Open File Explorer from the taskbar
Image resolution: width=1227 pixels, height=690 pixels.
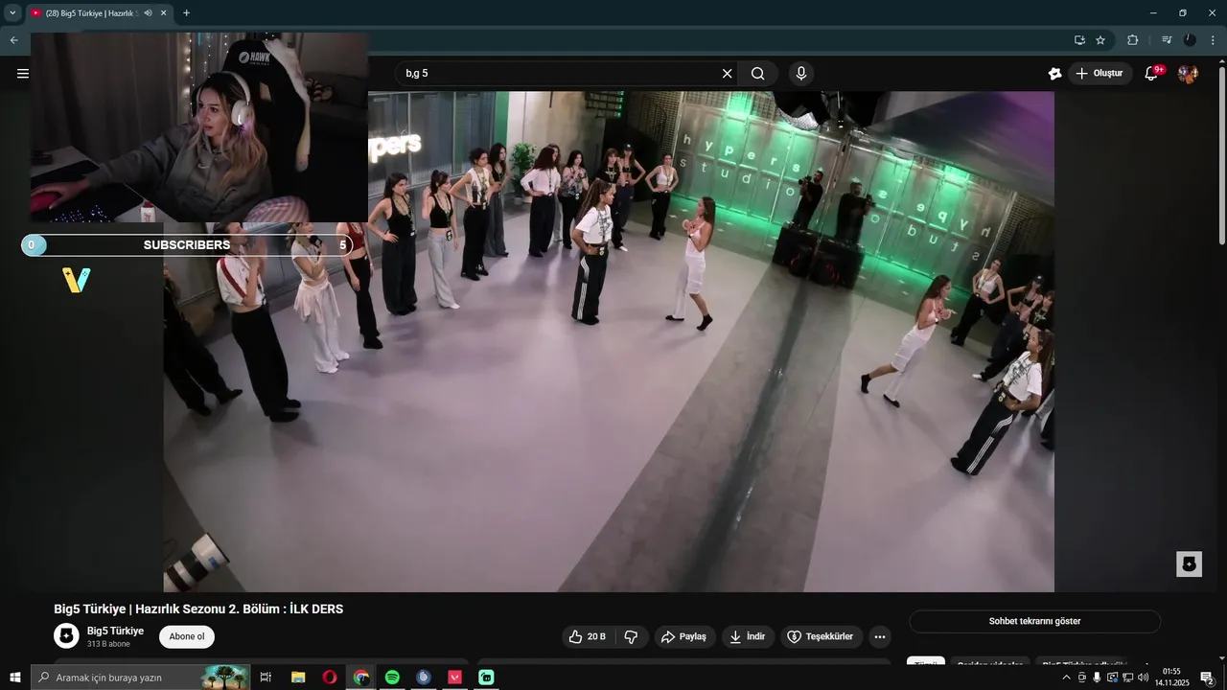[x=298, y=678]
